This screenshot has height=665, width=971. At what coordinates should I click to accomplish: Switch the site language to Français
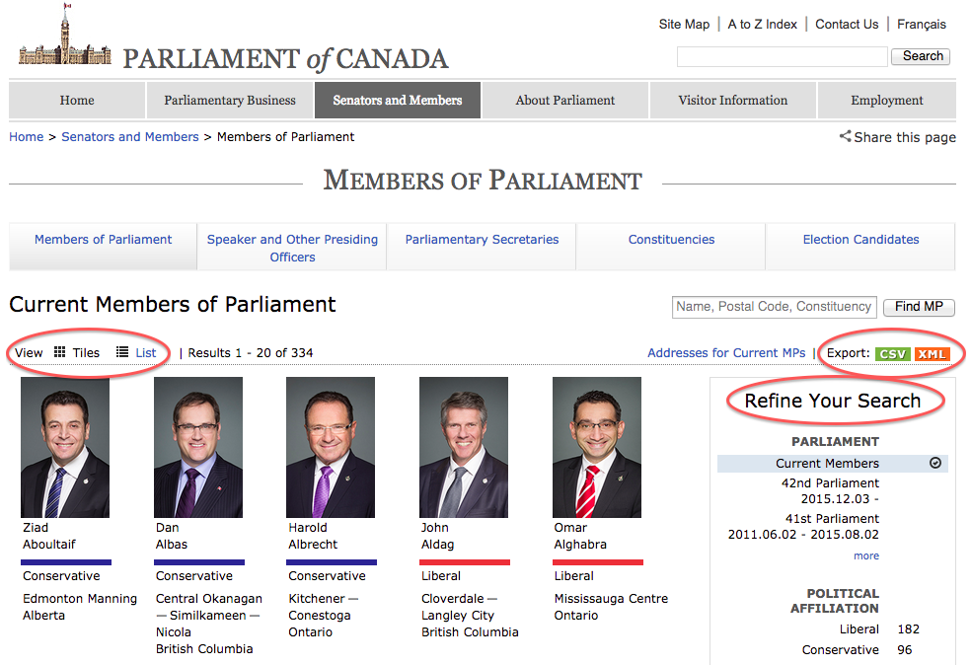coord(921,24)
